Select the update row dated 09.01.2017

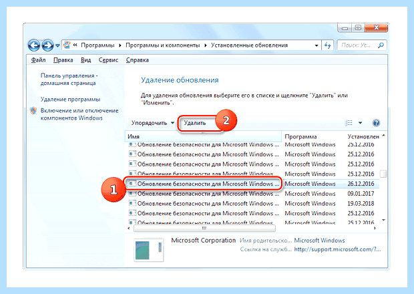[x=252, y=194]
